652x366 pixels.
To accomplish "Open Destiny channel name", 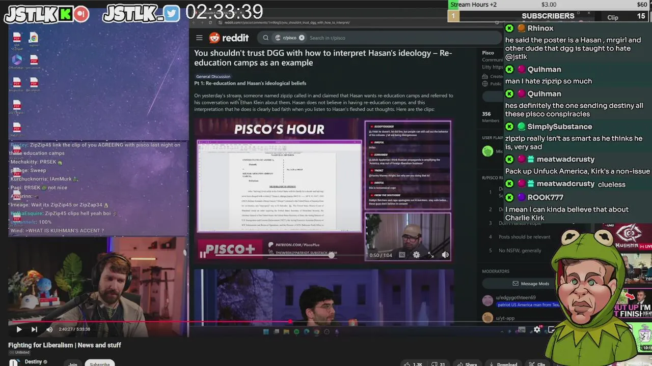I will coord(33,362).
